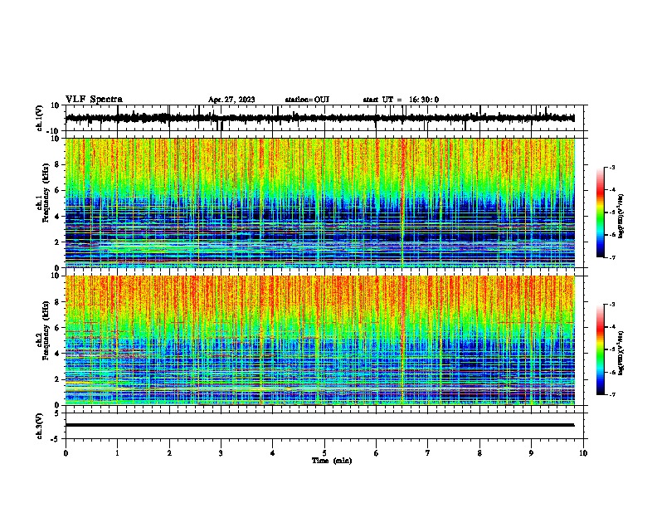Click the ch.1 voltage waveform trace

tap(319, 118)
